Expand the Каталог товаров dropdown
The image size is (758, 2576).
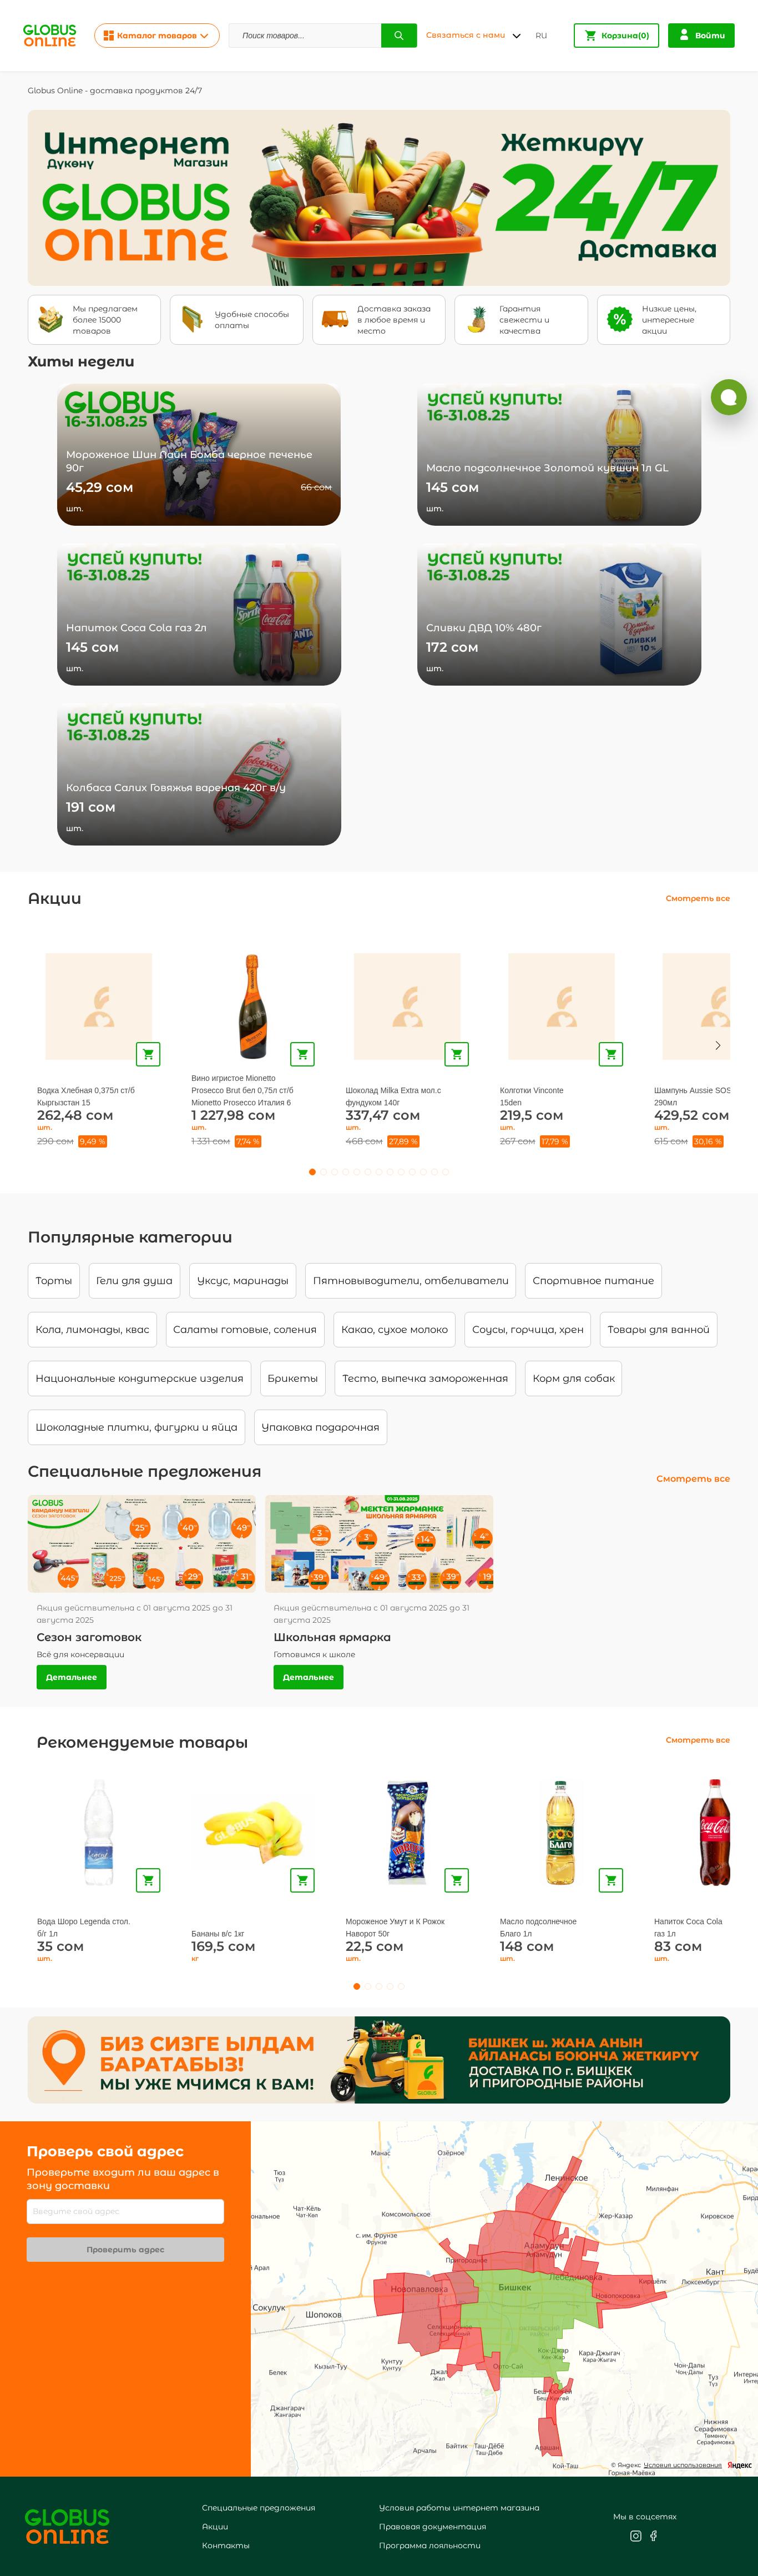tap(157, 35)
